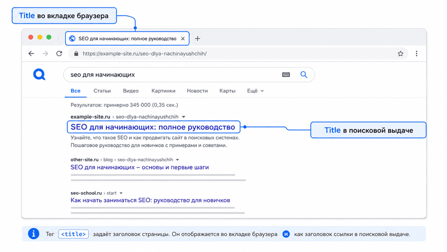The width and height of the screenshot is (447, 252).
Task: Click Результатов: примерно 345 000 text
Action: coord(124,105)
